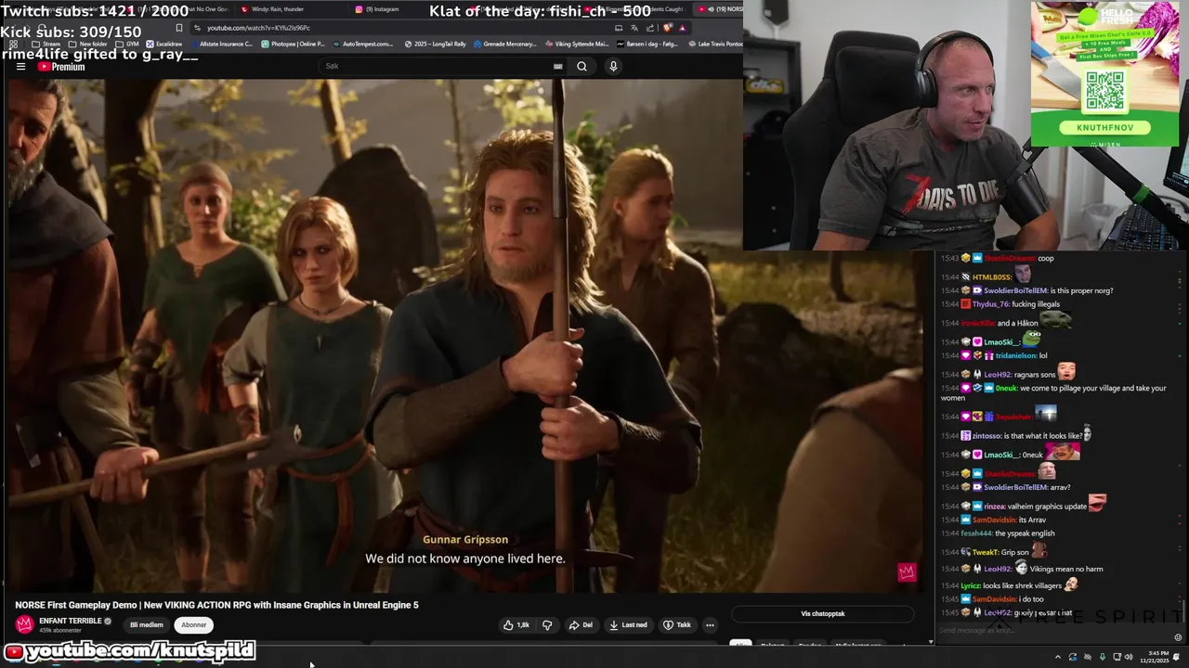Open the three-dot more actions menu

click(710, 625)
